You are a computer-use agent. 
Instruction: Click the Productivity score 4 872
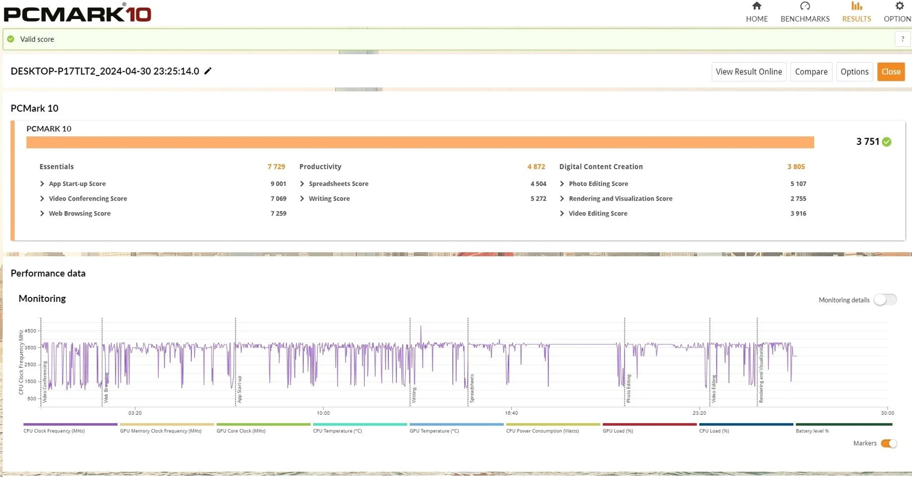click(x=536, y=167)
